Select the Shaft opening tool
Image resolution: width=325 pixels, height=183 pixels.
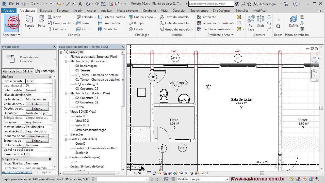(x=261, y=22)
